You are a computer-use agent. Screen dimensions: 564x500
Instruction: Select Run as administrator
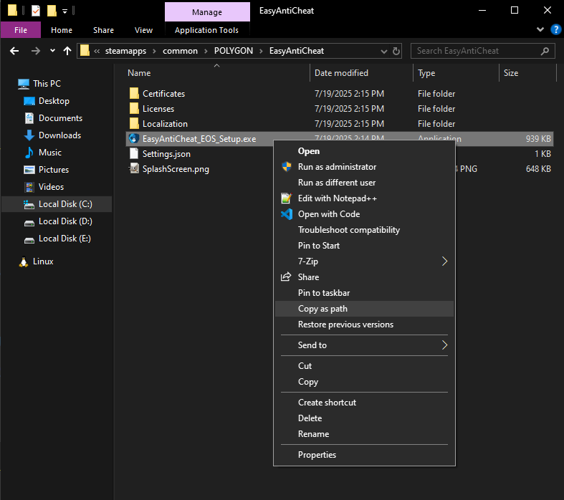point(337,167)
